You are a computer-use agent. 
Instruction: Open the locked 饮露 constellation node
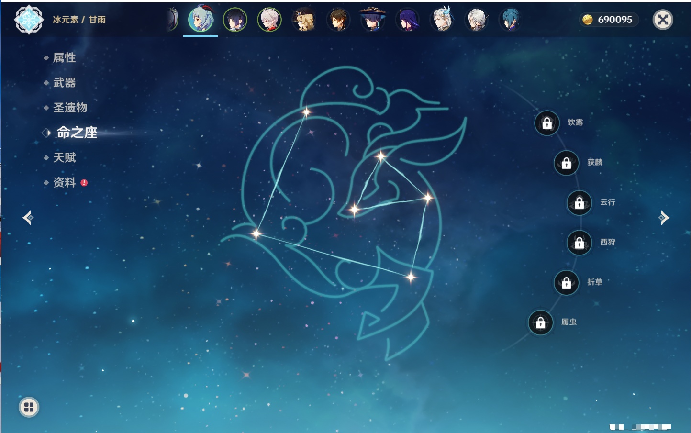point(547,123)
